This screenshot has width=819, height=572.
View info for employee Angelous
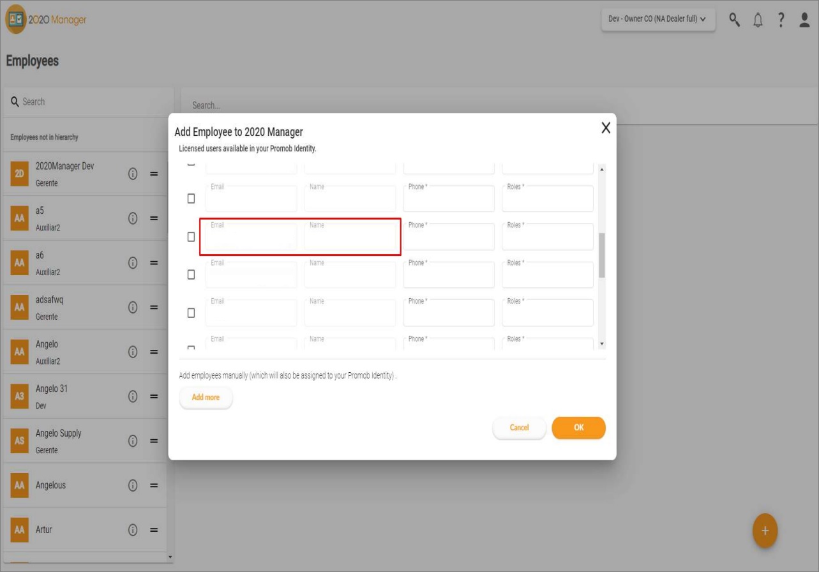[x=133, y=485]
